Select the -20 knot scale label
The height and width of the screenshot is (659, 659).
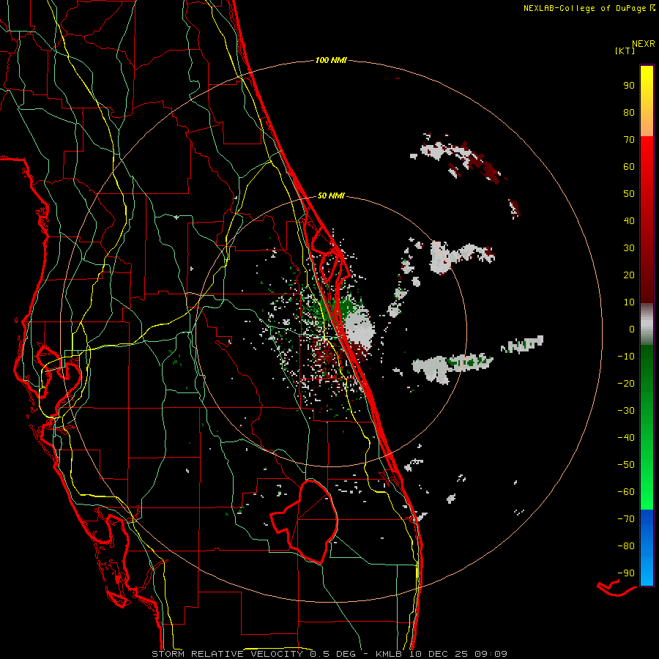626,383
